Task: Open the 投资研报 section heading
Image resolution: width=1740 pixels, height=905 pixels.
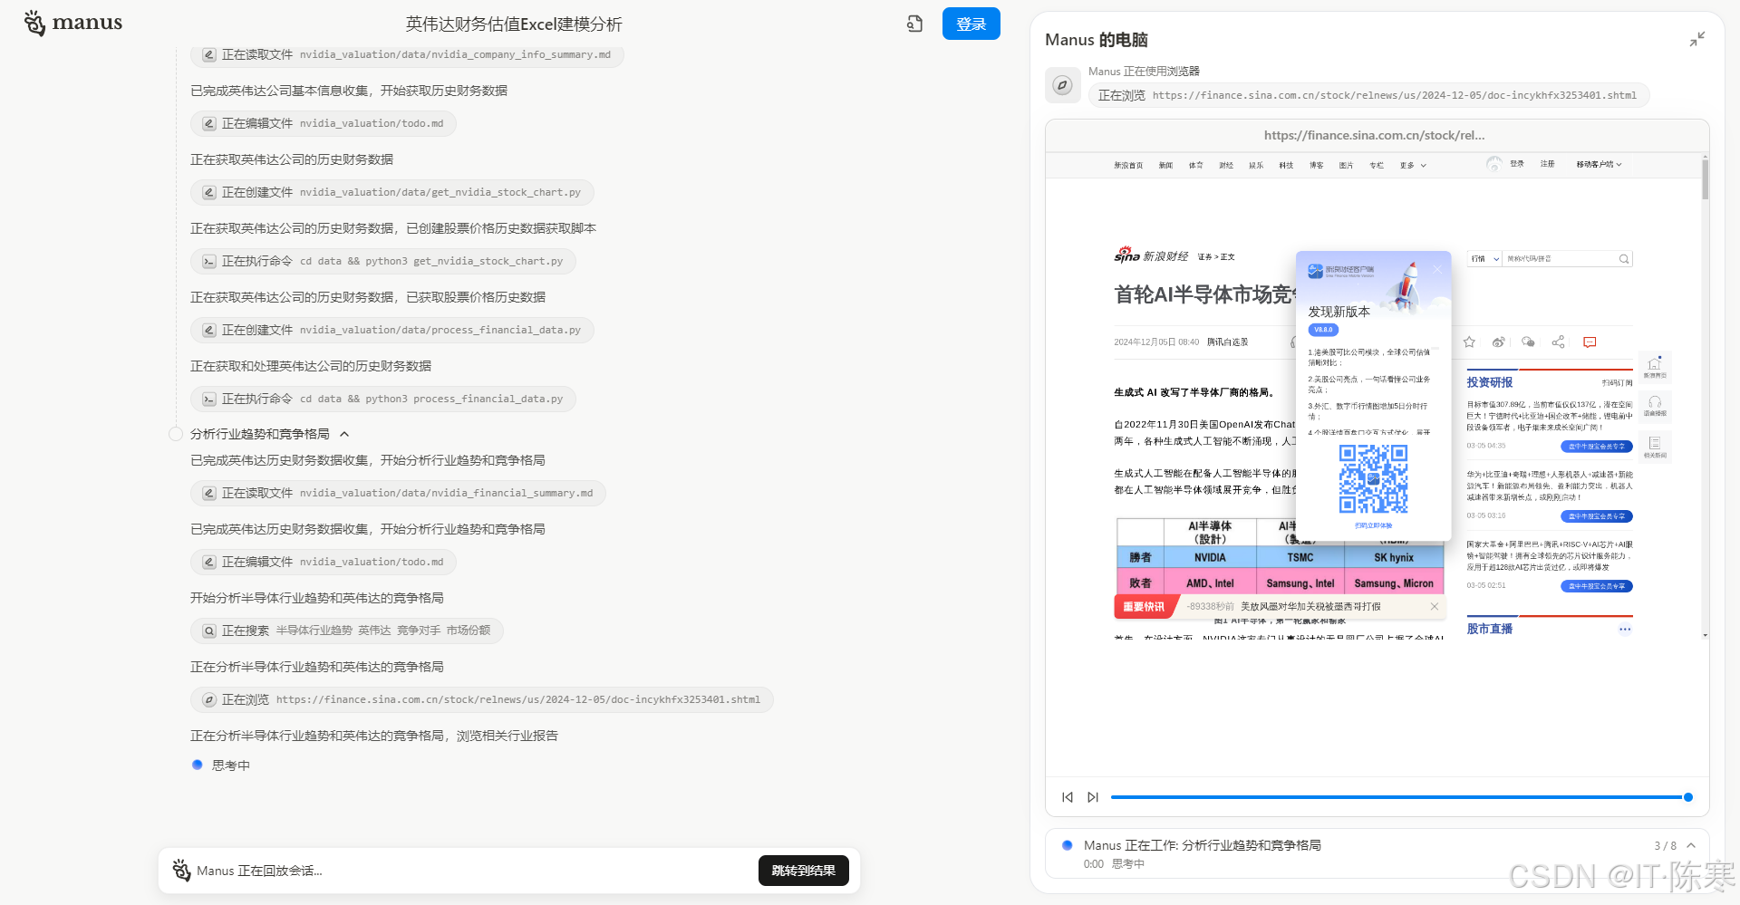Action: pyautogui.click(x=1490, y=382)
